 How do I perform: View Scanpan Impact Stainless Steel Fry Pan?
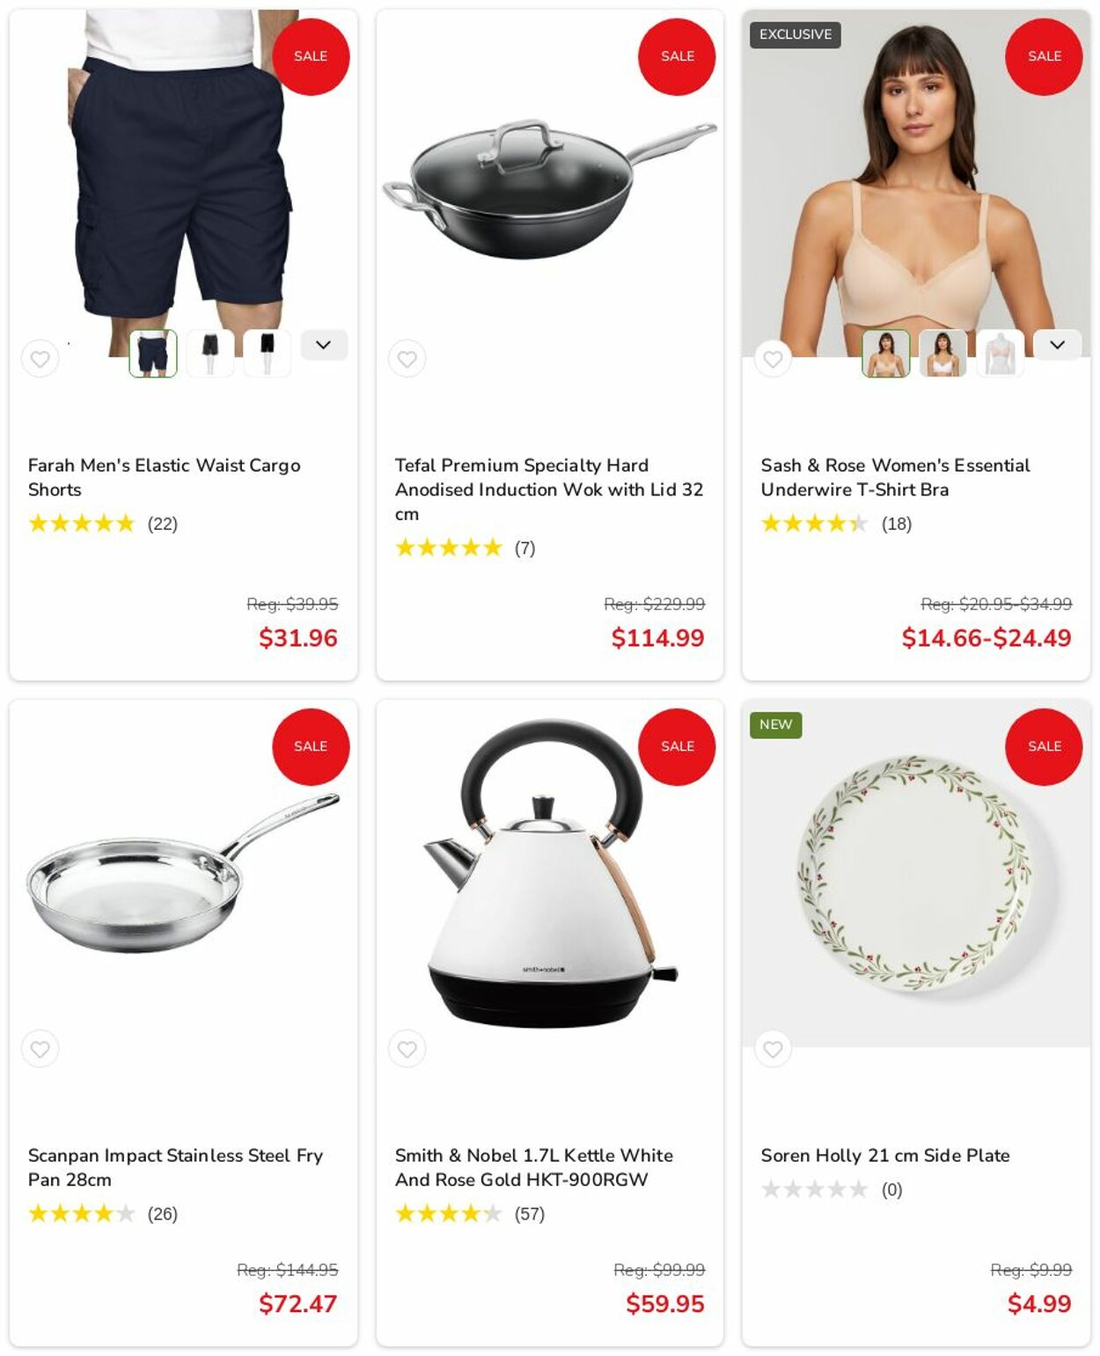tap(175, 1167)
